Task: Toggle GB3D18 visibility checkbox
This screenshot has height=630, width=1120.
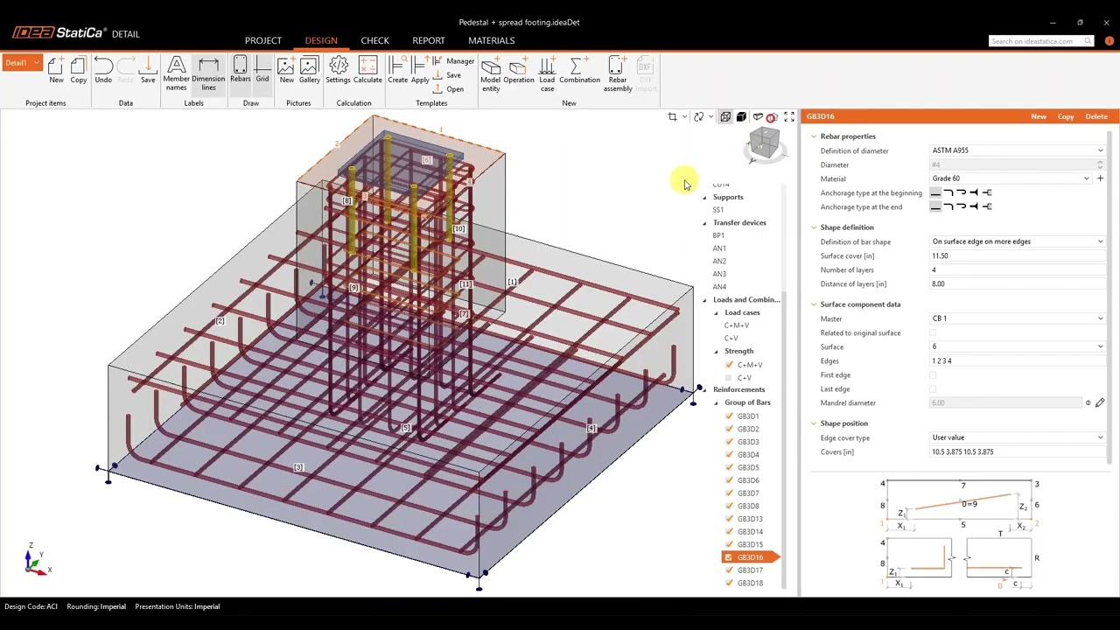Action: (729, 583)
